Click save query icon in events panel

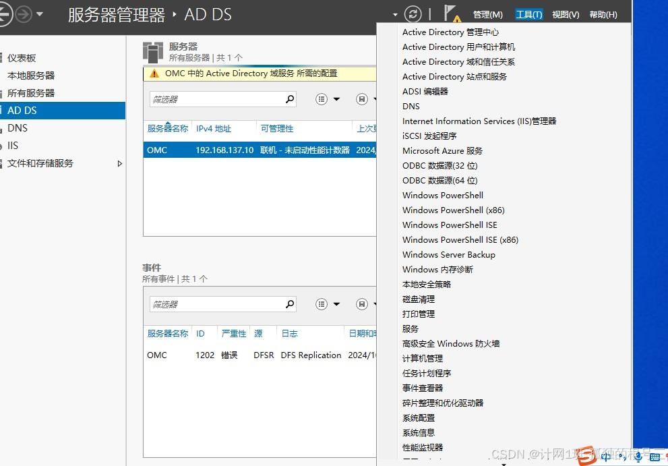(362, 304)
